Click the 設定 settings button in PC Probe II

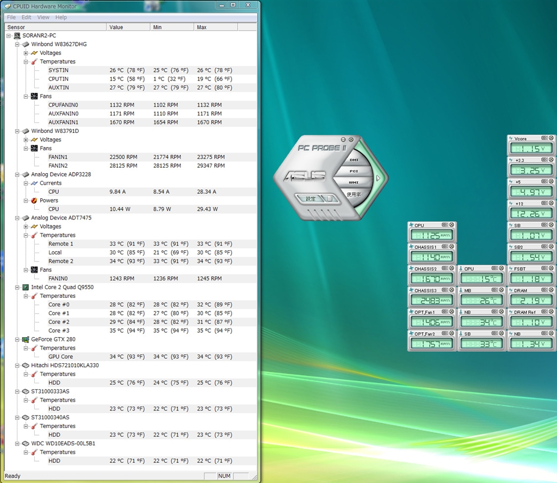[310, 199]
